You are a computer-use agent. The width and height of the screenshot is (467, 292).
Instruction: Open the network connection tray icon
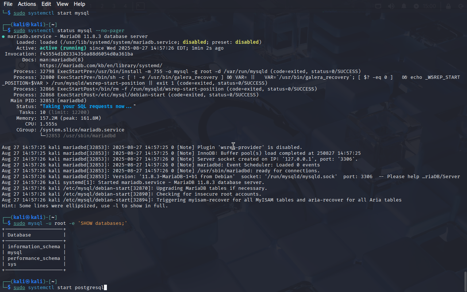pyautogui.click(x=378, y=6)
